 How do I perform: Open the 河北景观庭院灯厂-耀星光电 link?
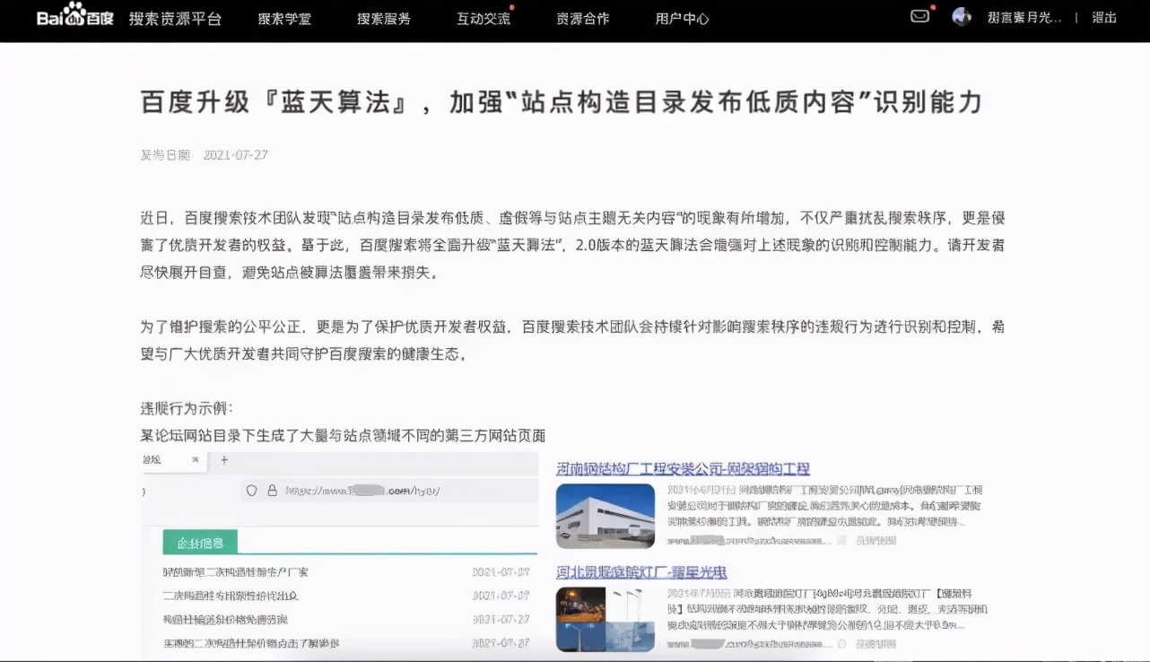[x=640, y=572]
